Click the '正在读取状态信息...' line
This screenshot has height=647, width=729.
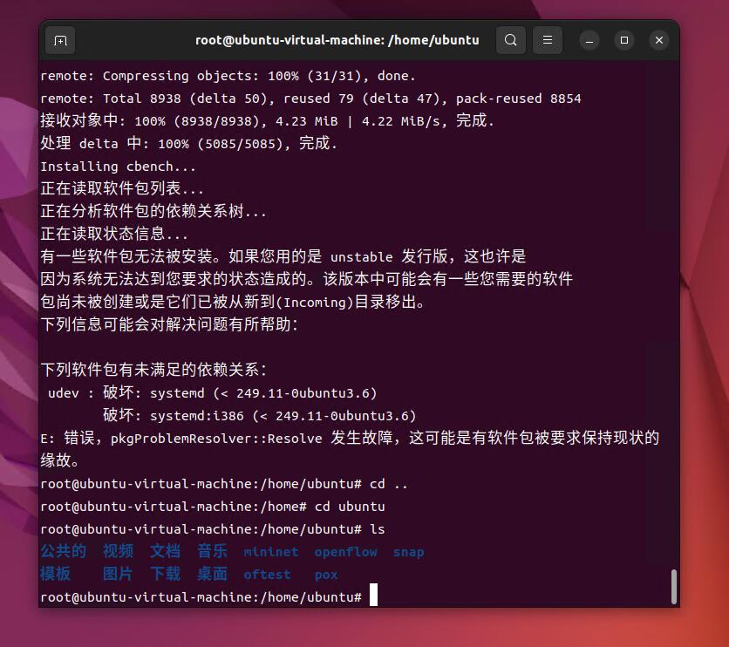coord(114,234)
